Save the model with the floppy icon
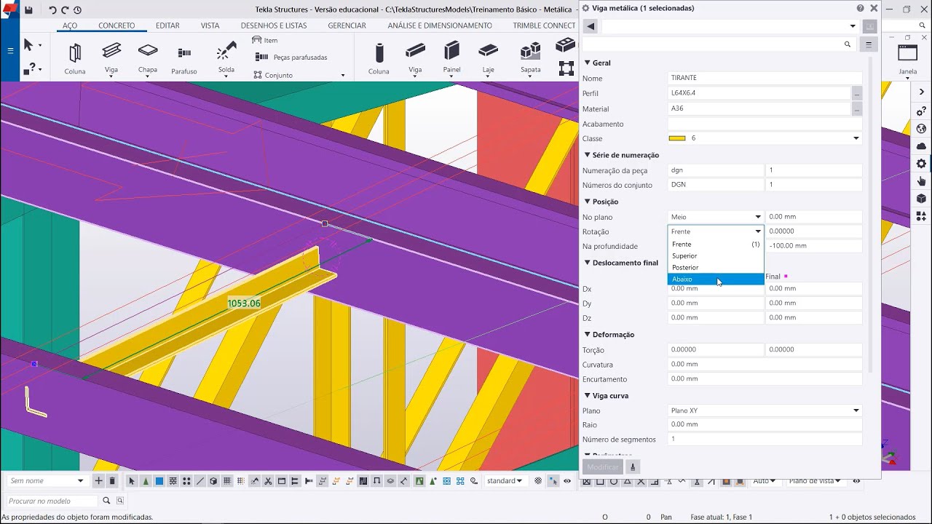 28,10
